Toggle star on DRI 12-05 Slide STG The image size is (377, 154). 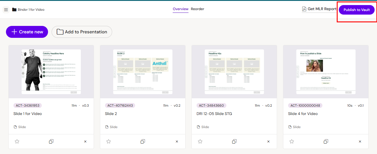pos(200,141)
